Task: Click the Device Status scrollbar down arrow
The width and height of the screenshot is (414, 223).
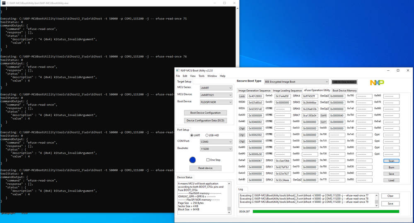Action: tap(229, 213)
